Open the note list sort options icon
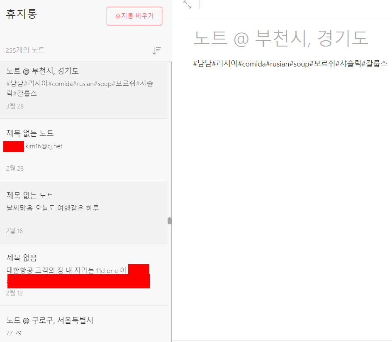This screenshot has width=392, height=342. pos(156,51)
